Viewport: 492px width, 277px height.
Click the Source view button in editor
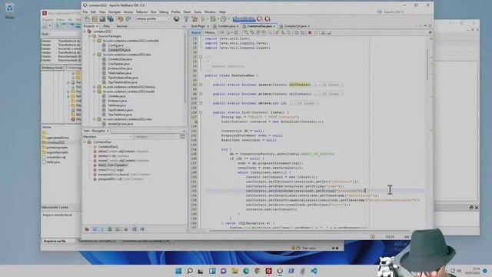pos(196,32)
